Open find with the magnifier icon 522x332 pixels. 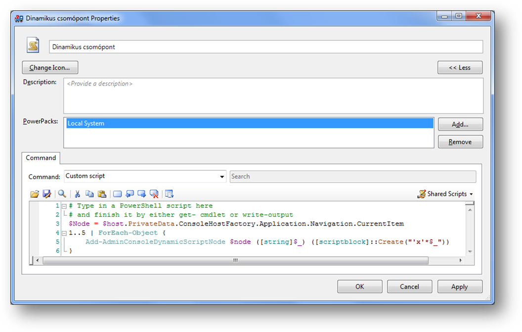pos(62,194)
